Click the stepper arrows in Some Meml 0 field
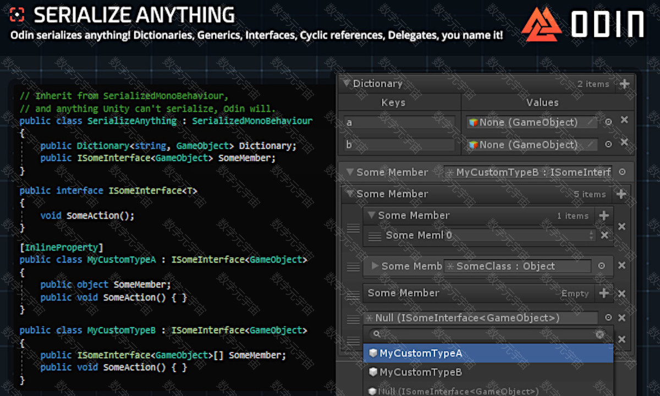The width and height of the screenshot is (660, 396). tap(591, 235)
